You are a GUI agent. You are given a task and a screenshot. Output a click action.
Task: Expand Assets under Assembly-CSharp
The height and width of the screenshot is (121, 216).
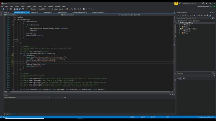(180, 27)
